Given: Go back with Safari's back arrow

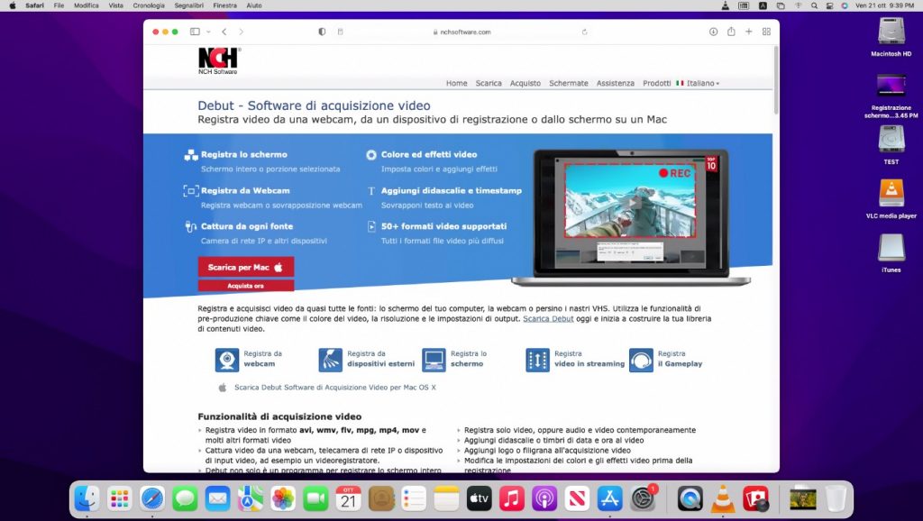Looking at the screenshot, I should click(x=224, y=32).
